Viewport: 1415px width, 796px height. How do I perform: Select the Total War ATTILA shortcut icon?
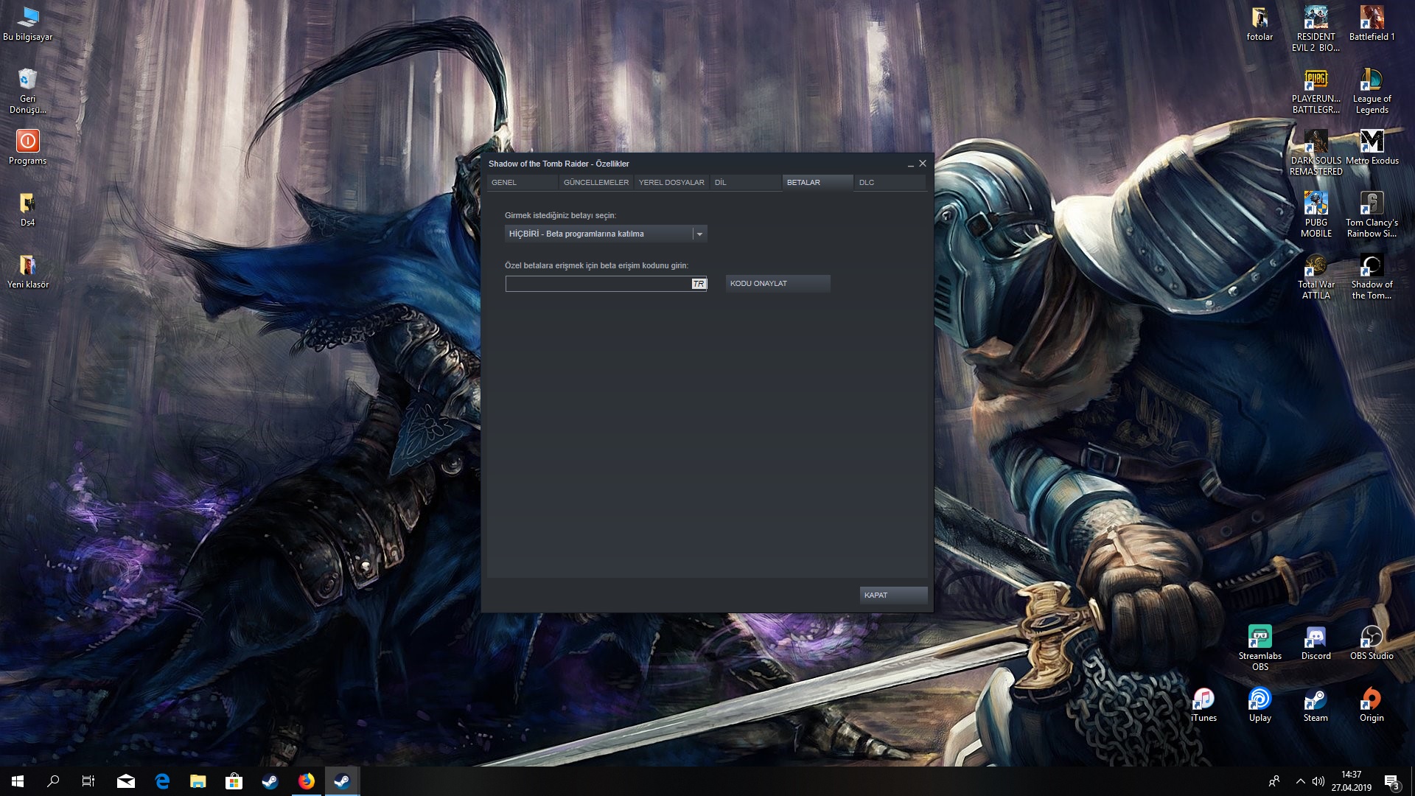click(1316, 276)
